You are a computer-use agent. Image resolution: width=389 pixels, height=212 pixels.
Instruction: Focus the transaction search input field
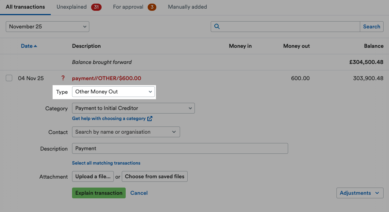tap(285, 27)
